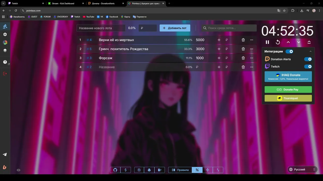Viewport: 323px width, 181px height.
Task: Switch to Донаты - DonationAlerts tab
Action: point(106,4)
